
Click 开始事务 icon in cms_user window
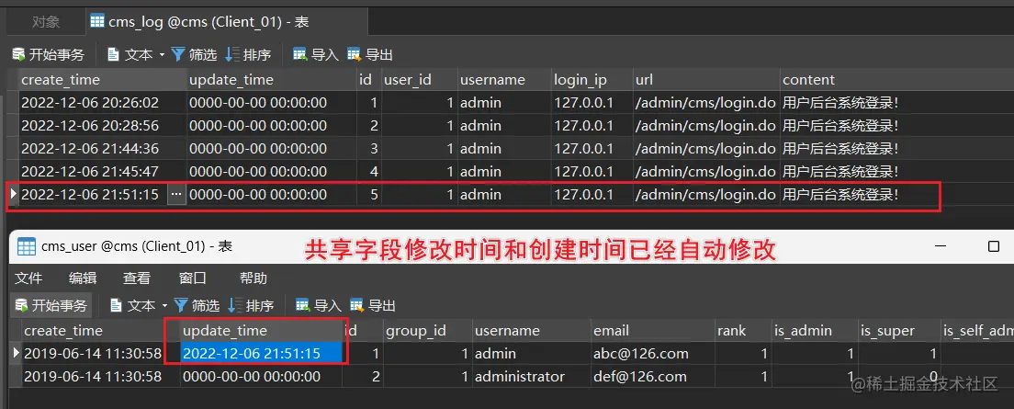(22, 305)
